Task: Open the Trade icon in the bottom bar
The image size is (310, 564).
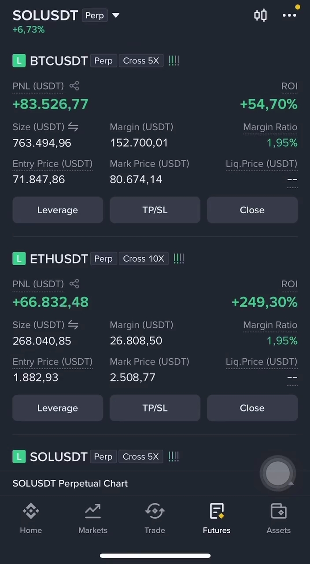Action: click(x=155, y=511)
